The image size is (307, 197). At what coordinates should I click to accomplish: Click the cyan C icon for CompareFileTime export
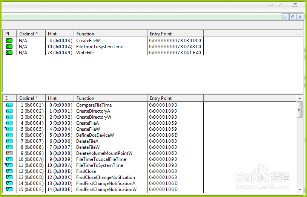coord(9,105)
